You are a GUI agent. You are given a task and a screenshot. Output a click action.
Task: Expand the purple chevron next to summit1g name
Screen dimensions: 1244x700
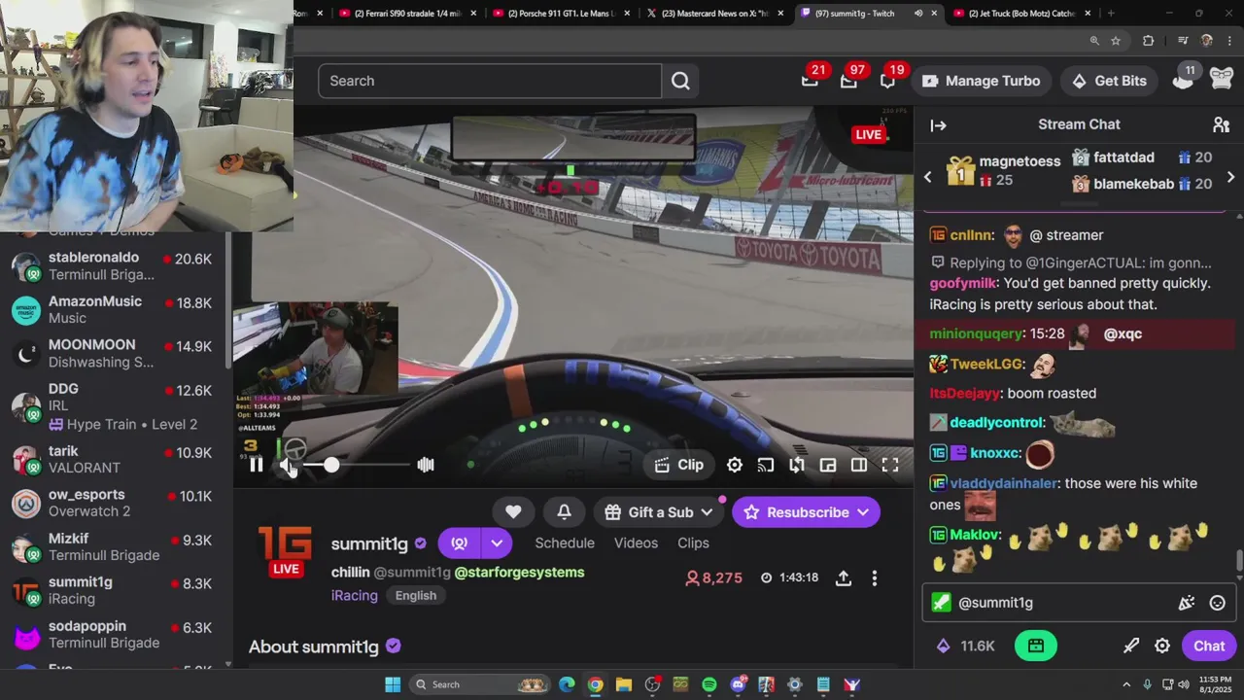pyautogui.click(x=497, y=542)
